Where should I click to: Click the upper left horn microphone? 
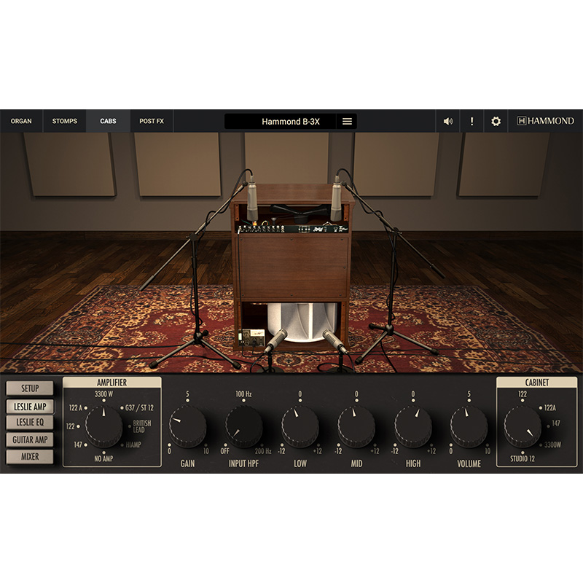pyautogui.click(x=252, y=197)
